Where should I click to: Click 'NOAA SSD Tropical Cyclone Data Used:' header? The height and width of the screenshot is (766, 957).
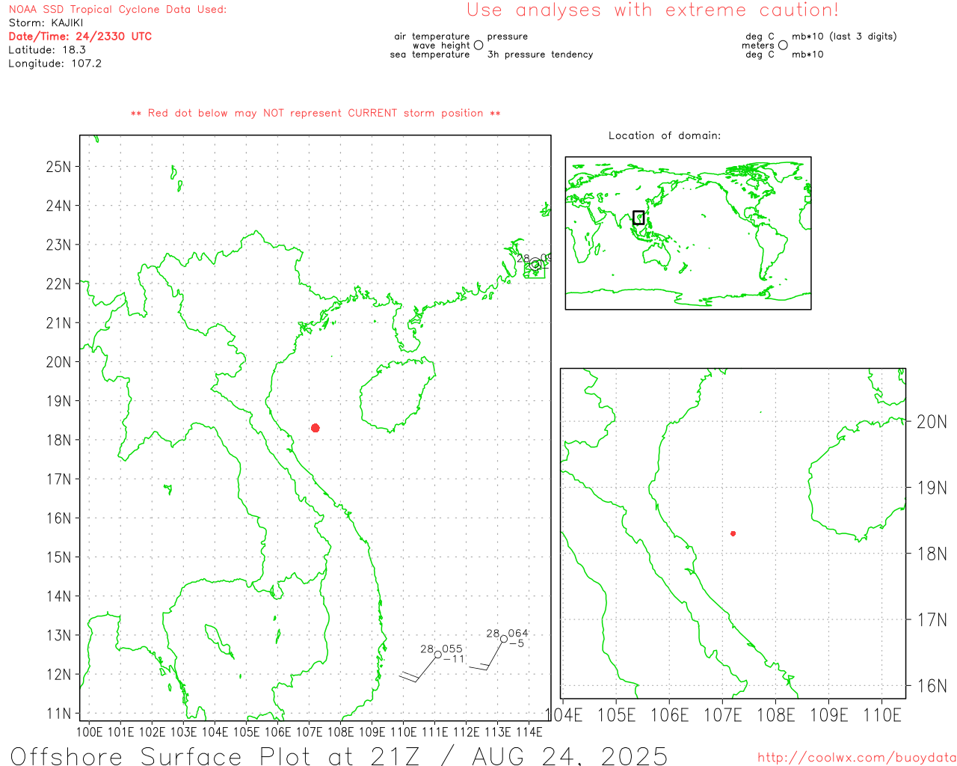pyautogui.click(x=117, y=10)
